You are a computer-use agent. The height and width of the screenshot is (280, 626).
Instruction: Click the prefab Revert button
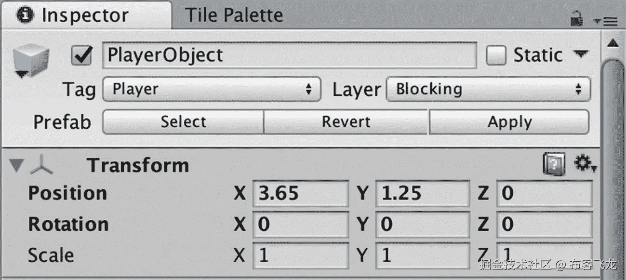(346, 122)
